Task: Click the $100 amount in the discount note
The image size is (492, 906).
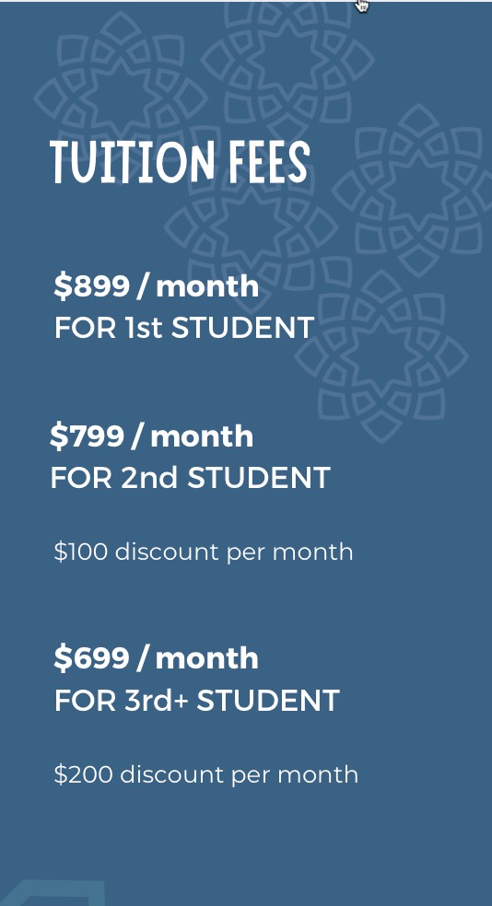Action: [x=80, y=552]
